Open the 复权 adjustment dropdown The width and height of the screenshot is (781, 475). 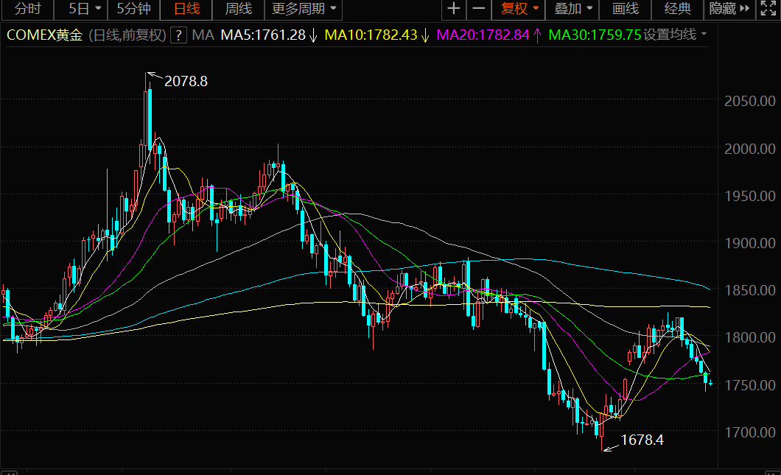tap(519, 8)
